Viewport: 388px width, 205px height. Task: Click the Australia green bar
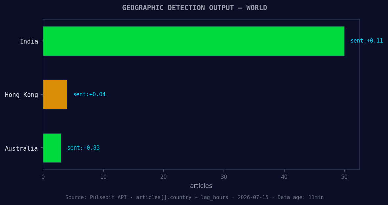[x=52, y=148]
